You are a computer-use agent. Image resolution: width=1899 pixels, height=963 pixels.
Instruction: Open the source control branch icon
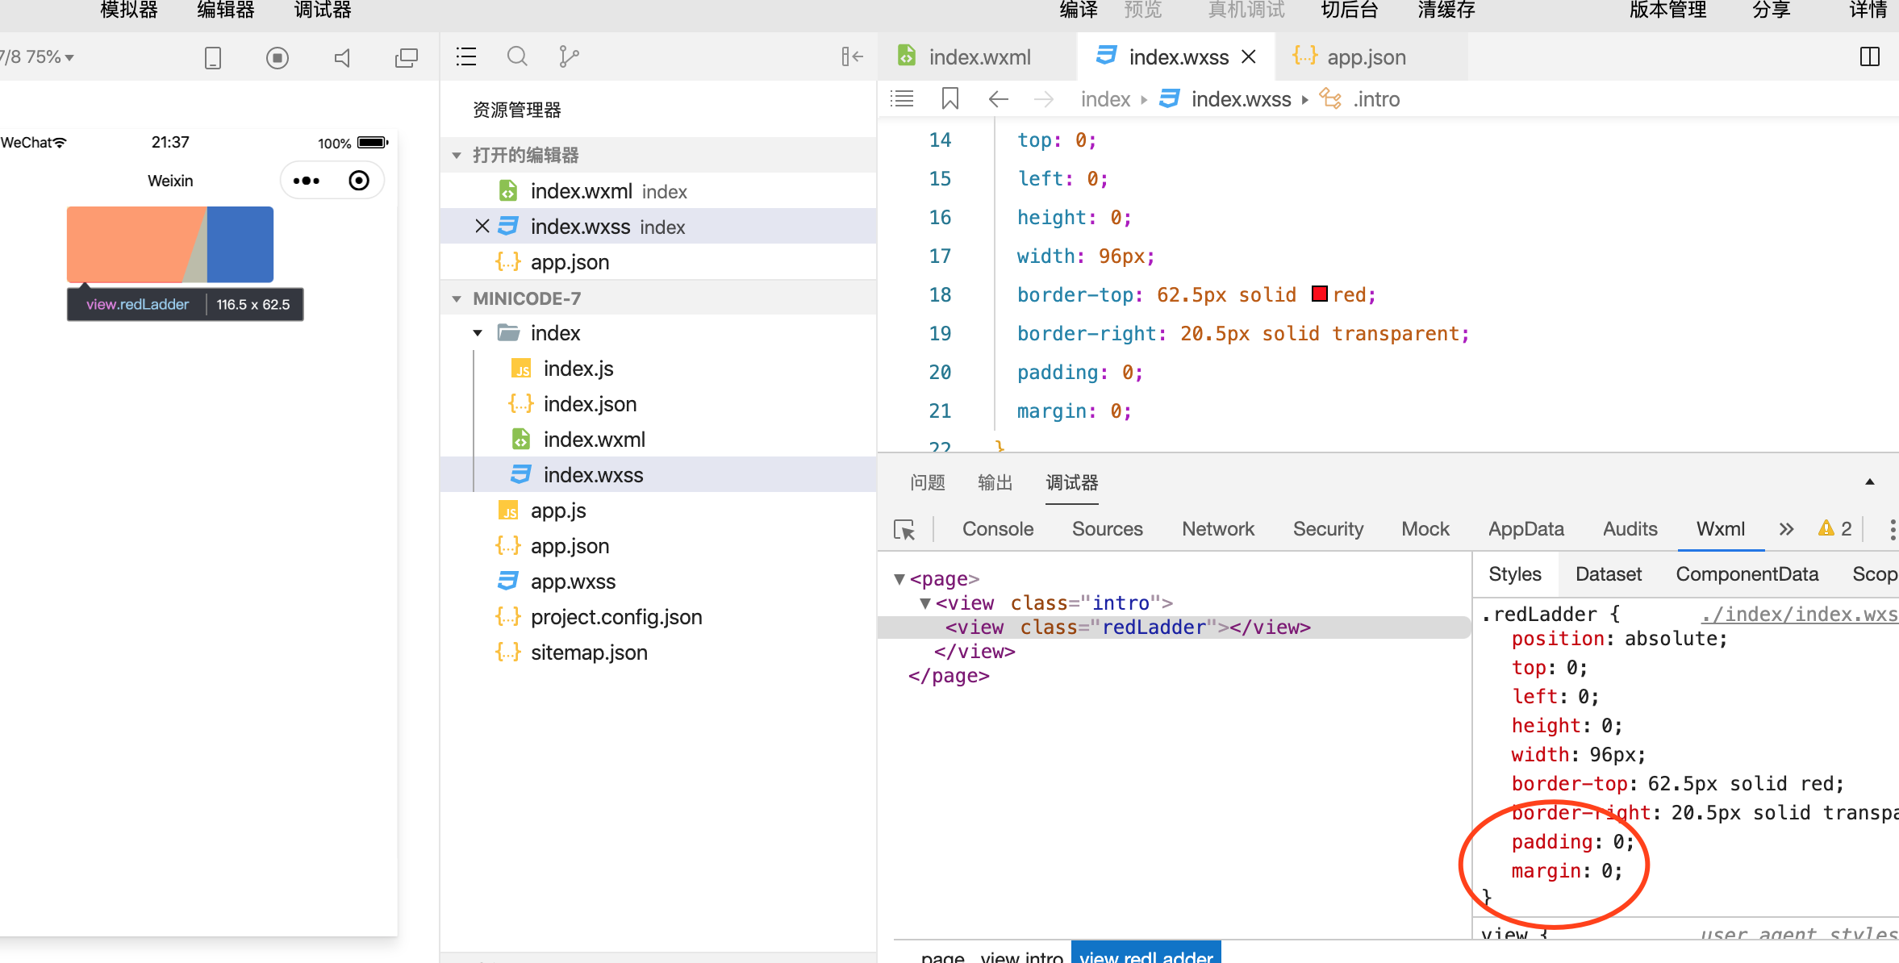click(569, 56)
